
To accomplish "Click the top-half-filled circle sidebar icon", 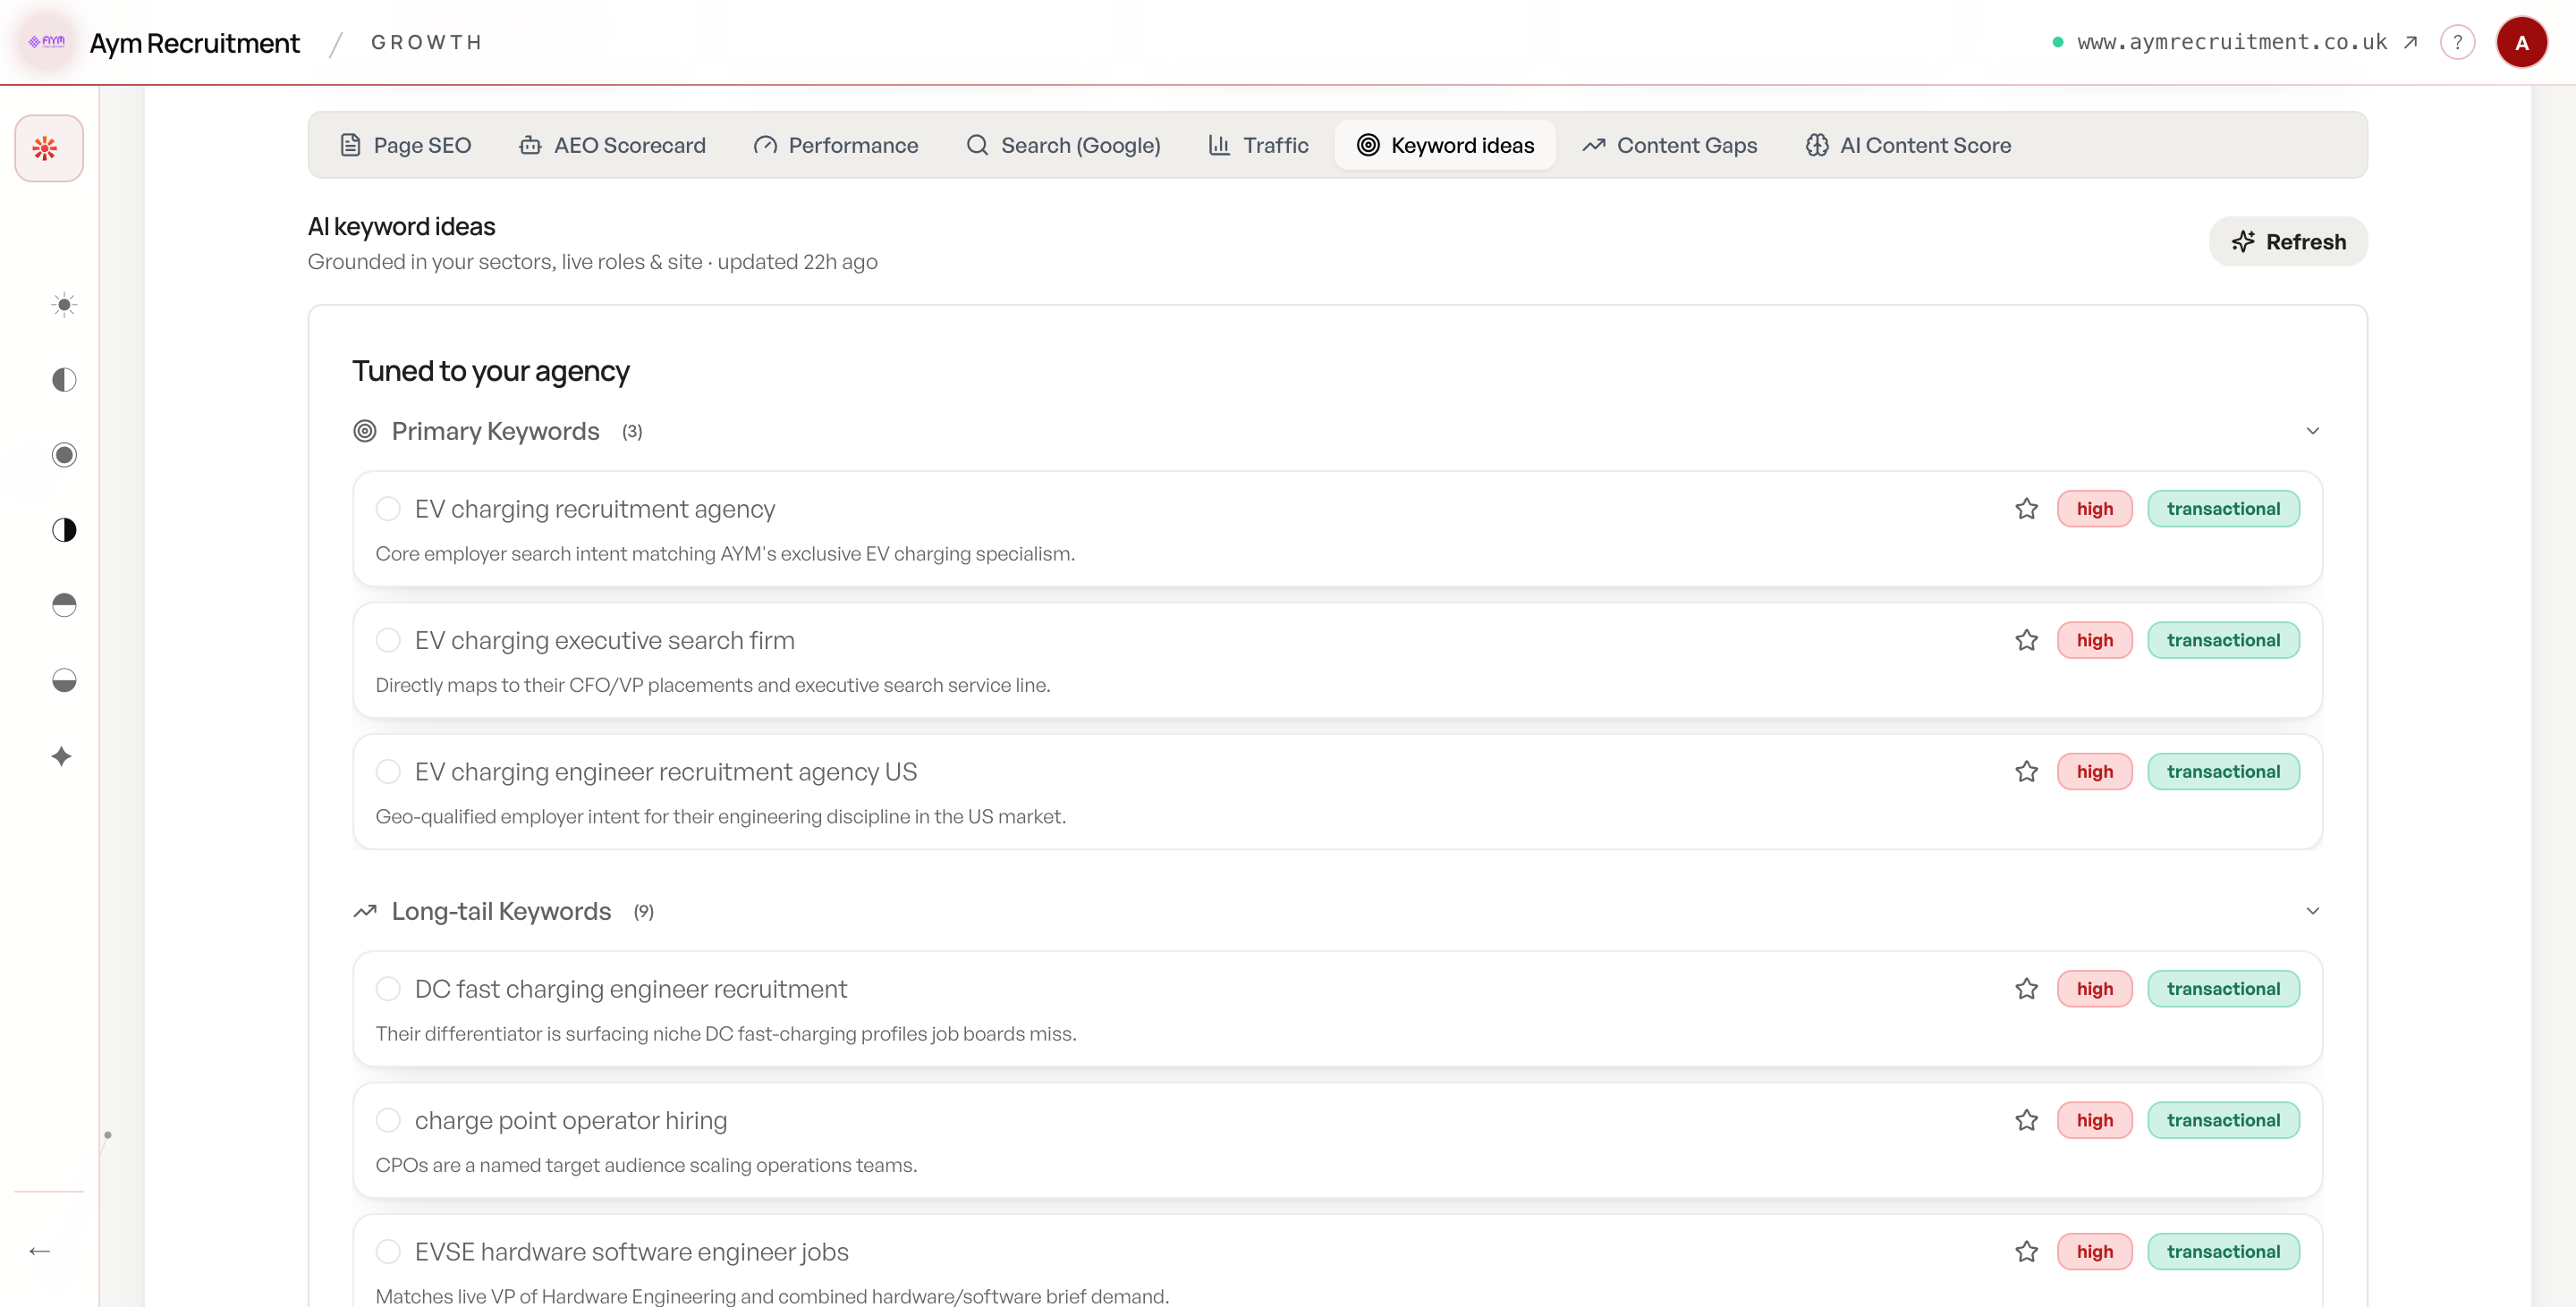I will pos(64,605).
